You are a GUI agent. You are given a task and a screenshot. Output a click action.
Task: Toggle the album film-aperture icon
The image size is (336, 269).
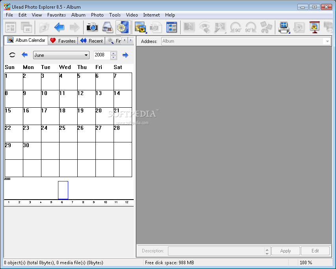pos(123,28)
